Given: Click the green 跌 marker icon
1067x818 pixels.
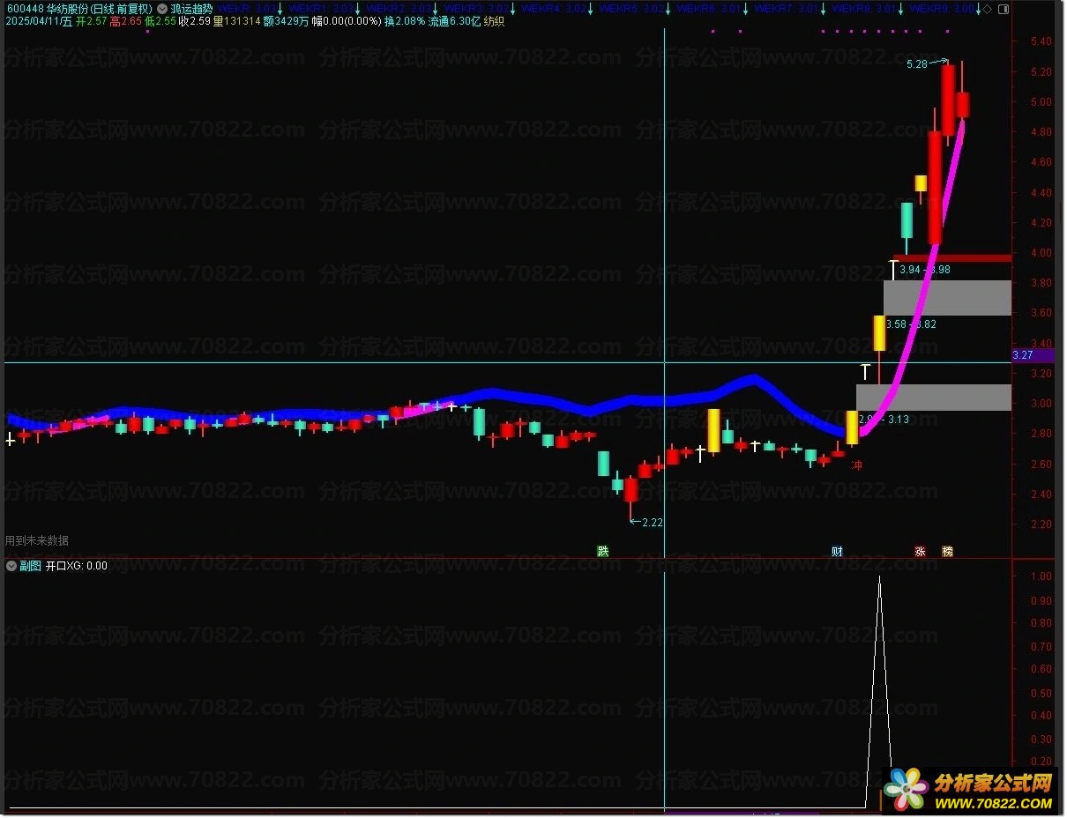Looking at the screenshot, I should point(603,552).
